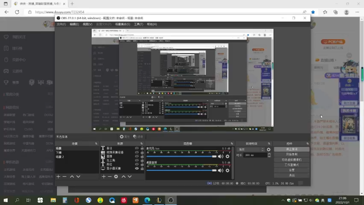The image size is (364, 205).
Task: Open the browser collections icon
Action: click(x=336, y=12)
